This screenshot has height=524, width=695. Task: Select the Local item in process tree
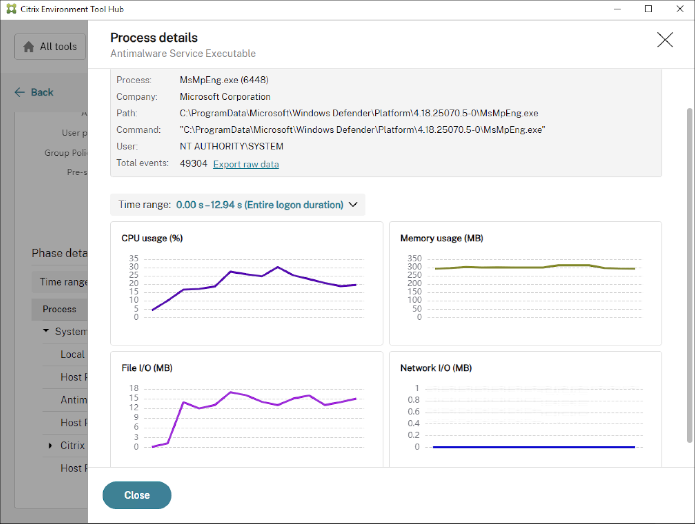tap(72, 354)
